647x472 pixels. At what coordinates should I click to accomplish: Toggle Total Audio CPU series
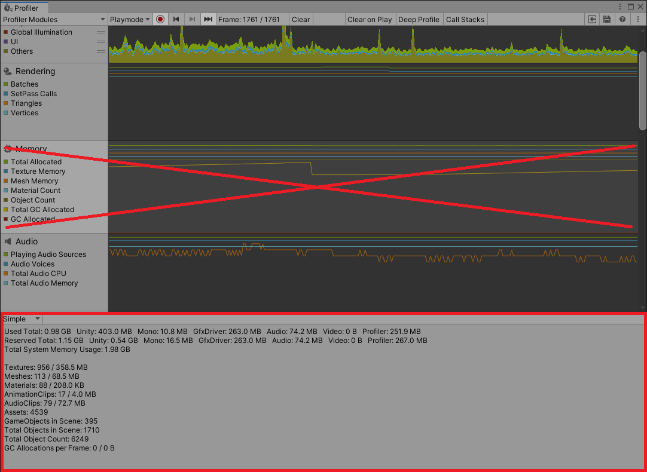tap(6, 273)
